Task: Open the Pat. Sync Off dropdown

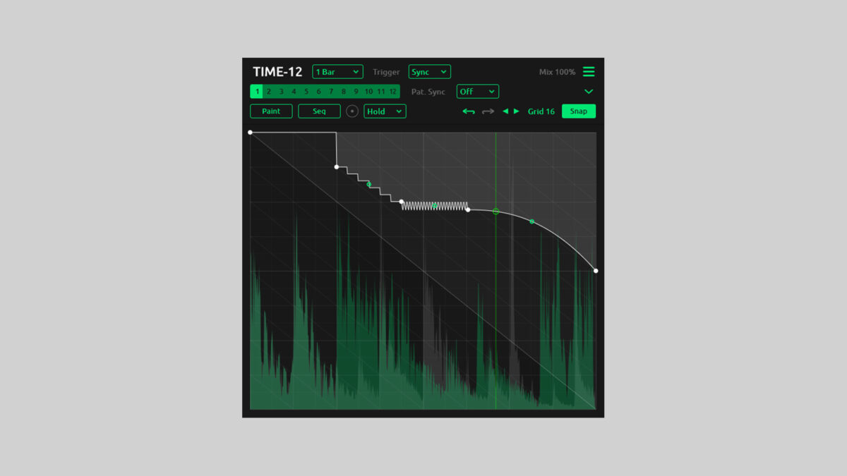Action: coord(477,91)
